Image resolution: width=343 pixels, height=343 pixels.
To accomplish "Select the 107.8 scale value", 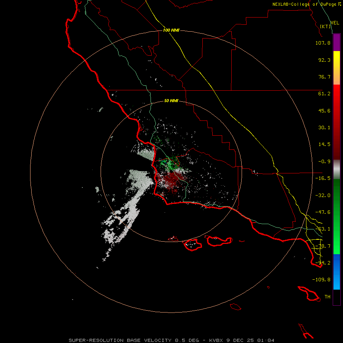I will [x=323, y=43].
